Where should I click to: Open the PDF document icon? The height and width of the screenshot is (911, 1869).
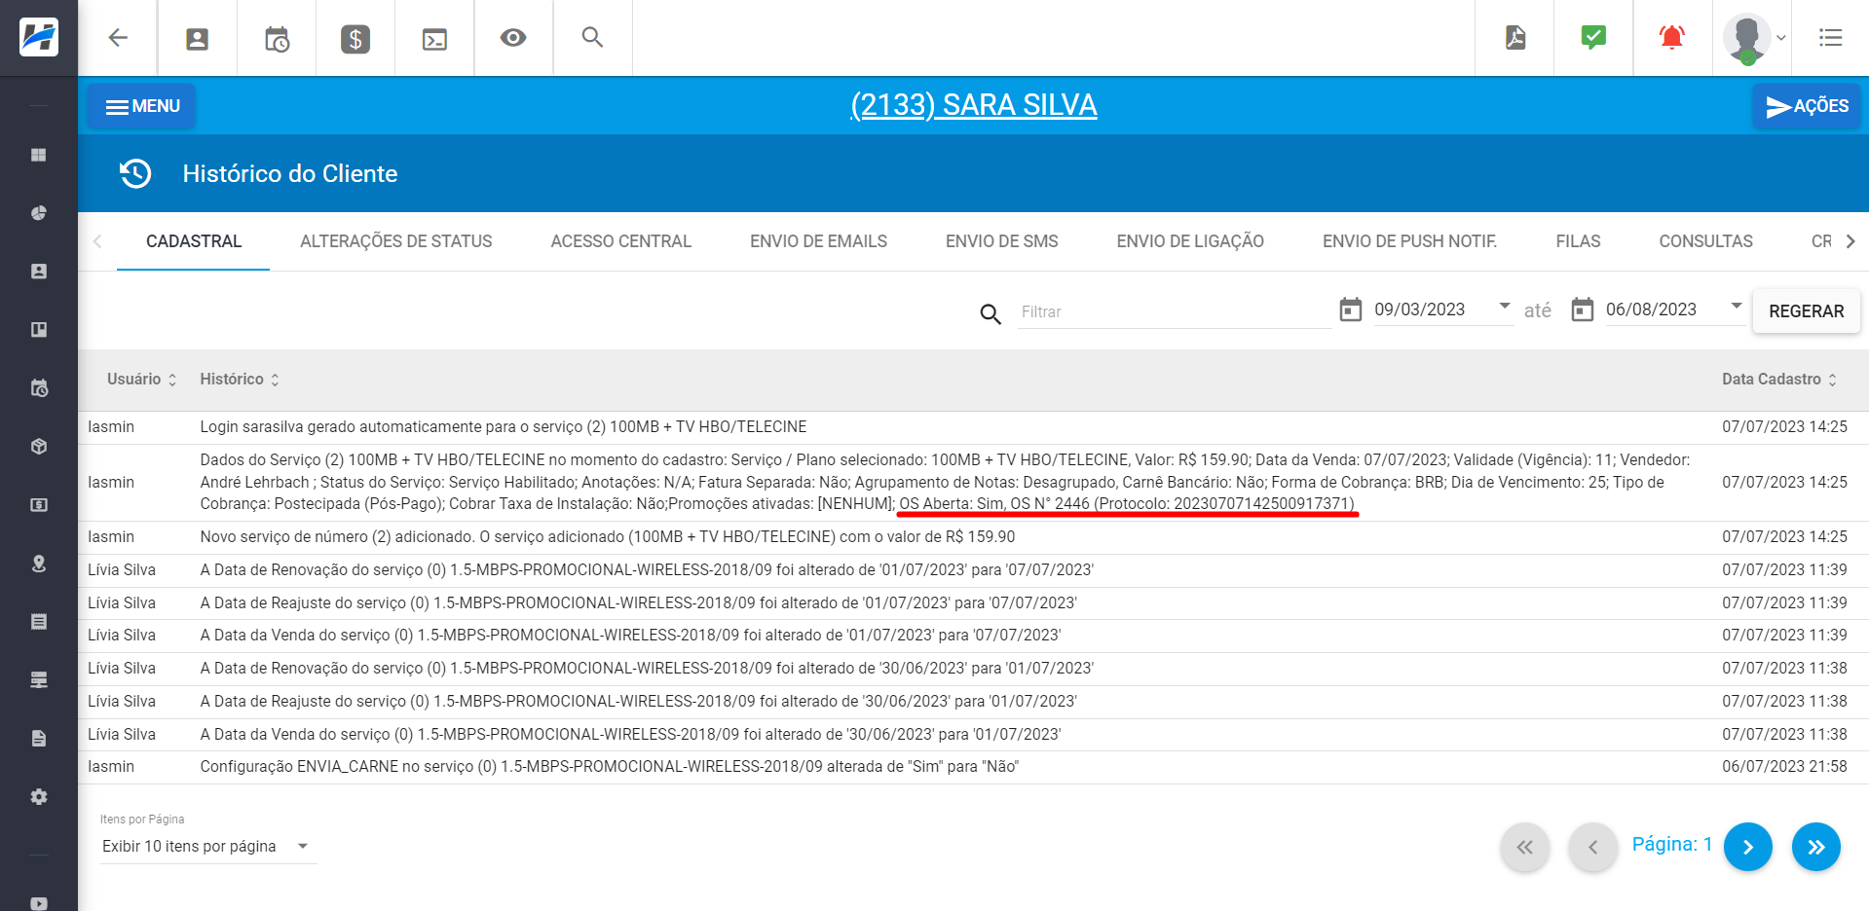(1515, 38)
